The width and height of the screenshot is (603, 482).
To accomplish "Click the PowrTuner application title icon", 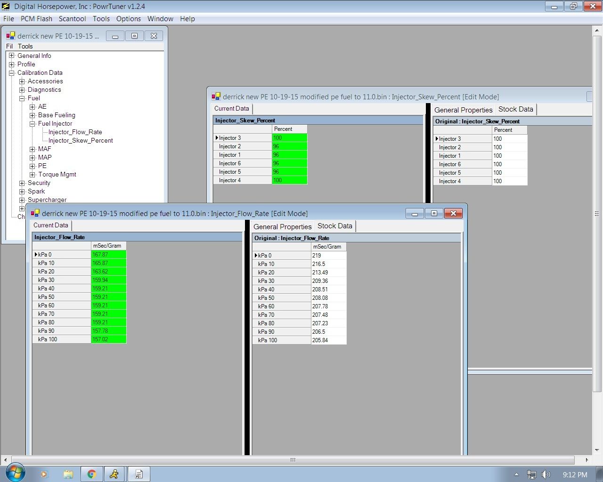I will [6, 7].
